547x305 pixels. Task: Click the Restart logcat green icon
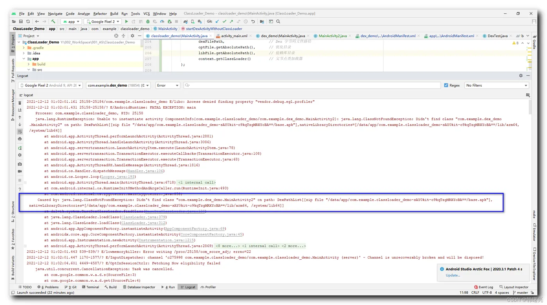click(x=20, y=148)
